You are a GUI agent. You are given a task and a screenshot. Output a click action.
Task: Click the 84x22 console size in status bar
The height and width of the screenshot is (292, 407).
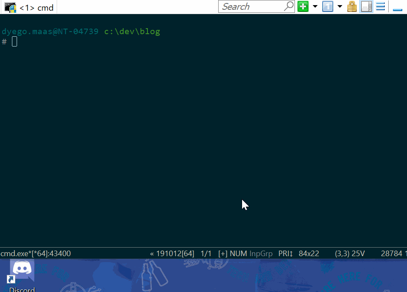click(x=309, y=254)
